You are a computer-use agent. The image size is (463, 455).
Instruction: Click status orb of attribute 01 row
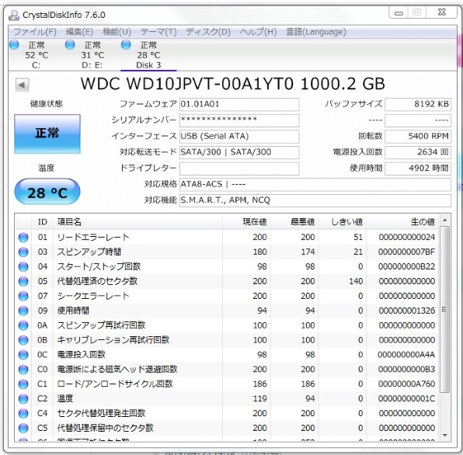click(23, 238)
